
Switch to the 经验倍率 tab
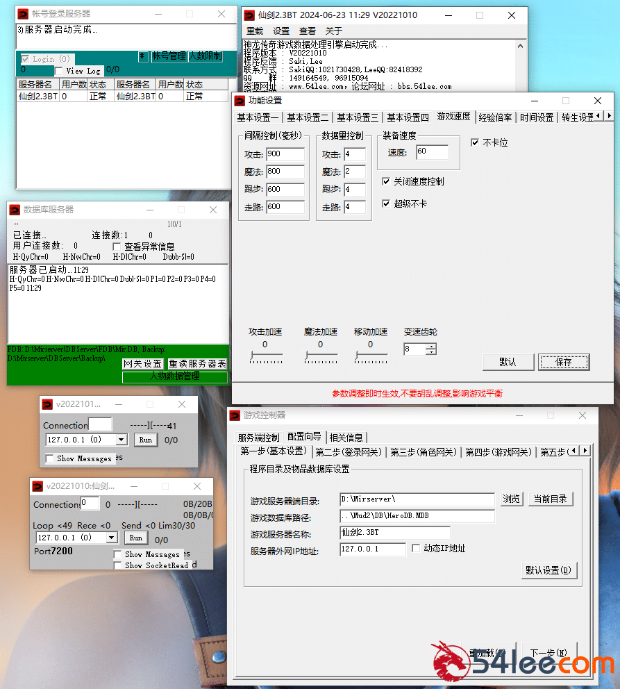click(495, 117)
